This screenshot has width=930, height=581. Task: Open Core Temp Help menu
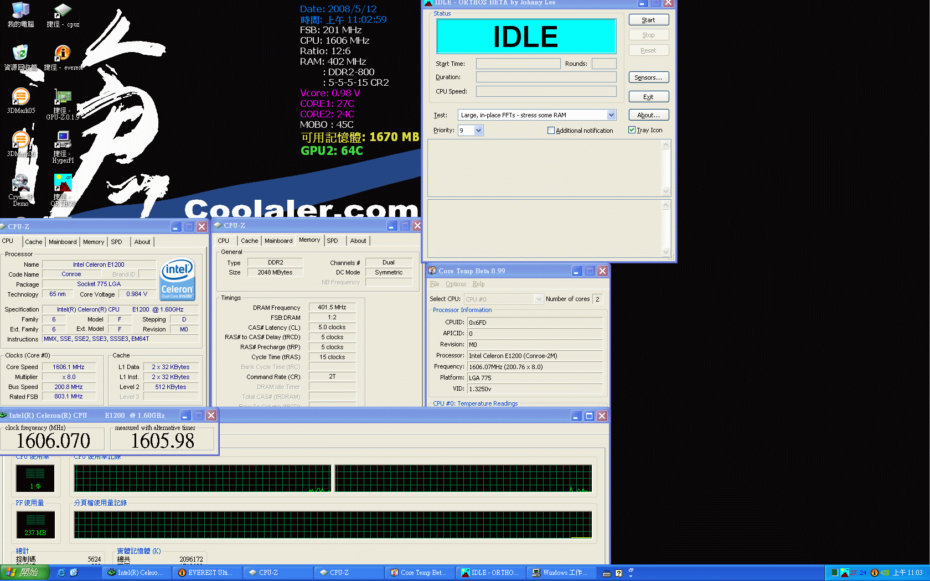click(478, 284)
